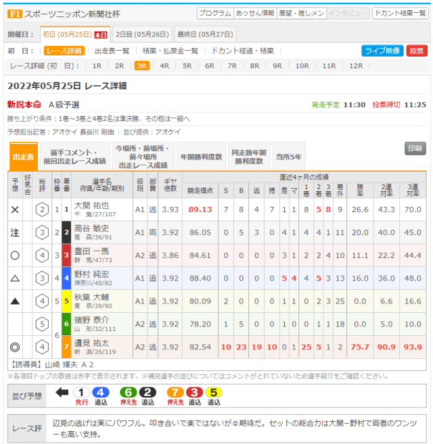Click the △ prediction mark for 野村
This screenshot has width=433, height=444.
tap(15, 278)
